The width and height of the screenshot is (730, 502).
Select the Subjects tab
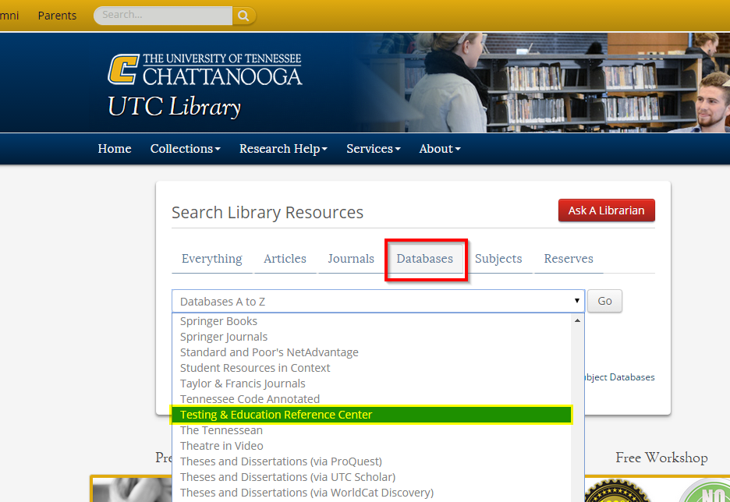[x=498, y=259]
